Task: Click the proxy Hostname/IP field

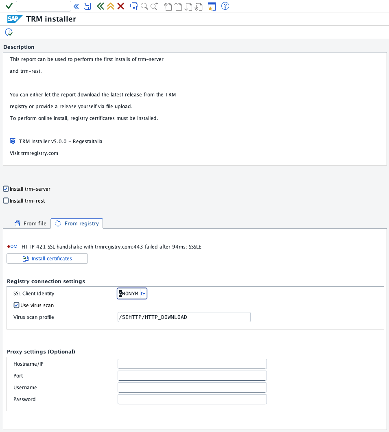Action: point(192,364)
